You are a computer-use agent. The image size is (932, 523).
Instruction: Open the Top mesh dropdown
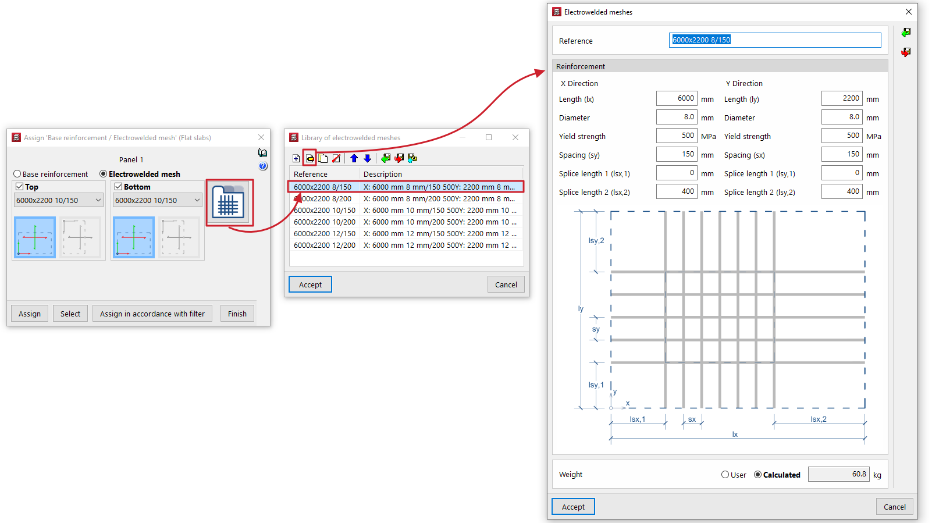click(59, 200)
